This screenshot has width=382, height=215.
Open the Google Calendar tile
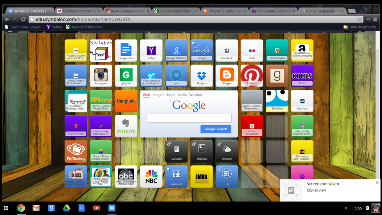[x=176, y=50]
